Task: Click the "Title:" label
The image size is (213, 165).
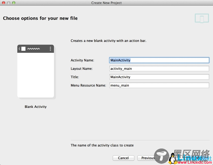Action: tap(75, 77)
